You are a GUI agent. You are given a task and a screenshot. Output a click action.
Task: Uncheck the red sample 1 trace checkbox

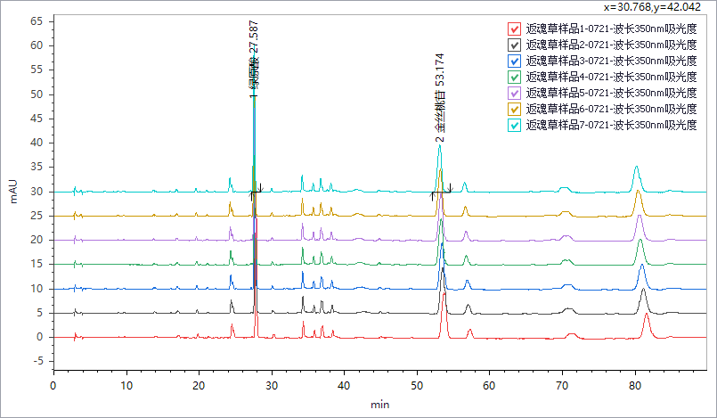[x=514, y=29]
